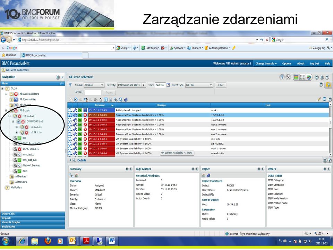Click the blue tools icon at event toolbar end
The height and width of the screenshot is (250, 333).
126,100
